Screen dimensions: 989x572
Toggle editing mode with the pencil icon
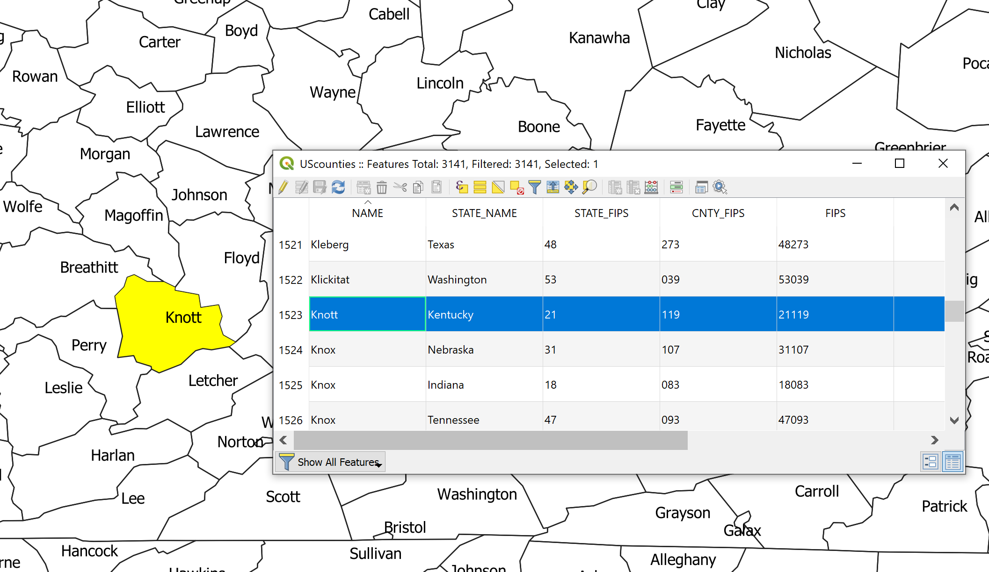(283, 187)
